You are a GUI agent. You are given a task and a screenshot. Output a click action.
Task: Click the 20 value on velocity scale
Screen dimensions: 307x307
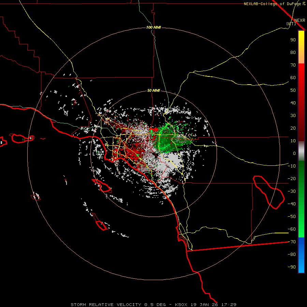(293, 128)
